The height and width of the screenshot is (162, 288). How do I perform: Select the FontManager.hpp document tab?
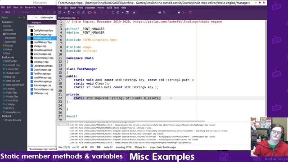click(67, 18)
